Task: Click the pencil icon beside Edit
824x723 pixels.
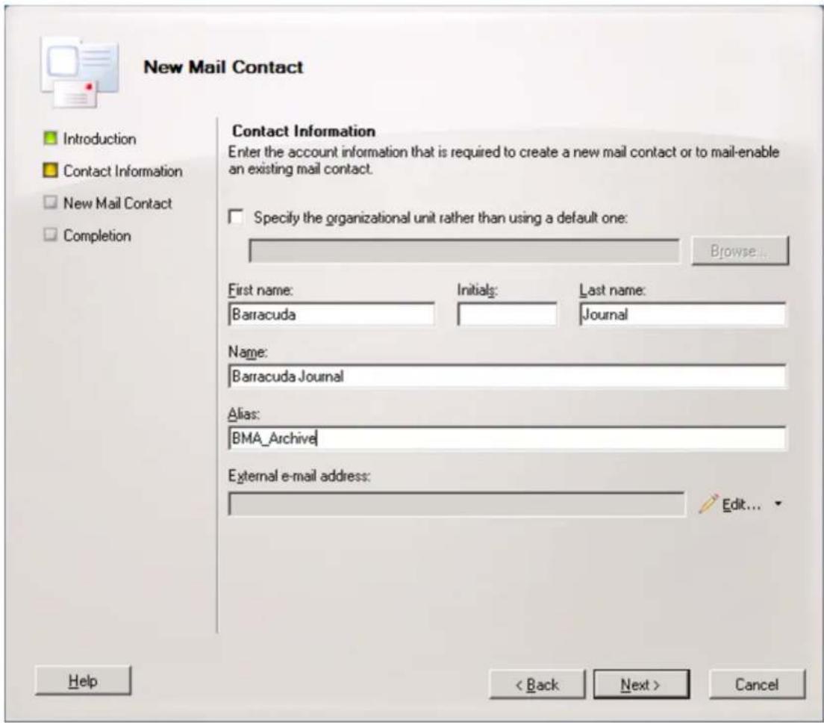Action: [x=708, y=503]
